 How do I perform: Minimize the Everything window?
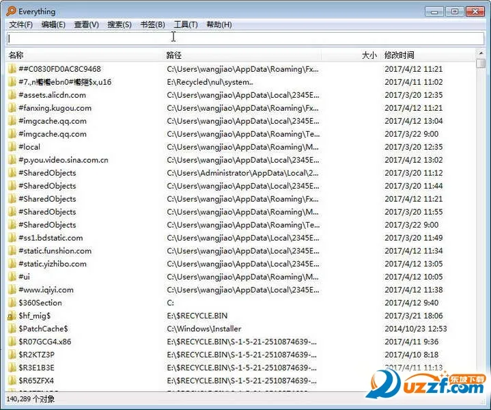pyautogui.click(x=434, y=12)
